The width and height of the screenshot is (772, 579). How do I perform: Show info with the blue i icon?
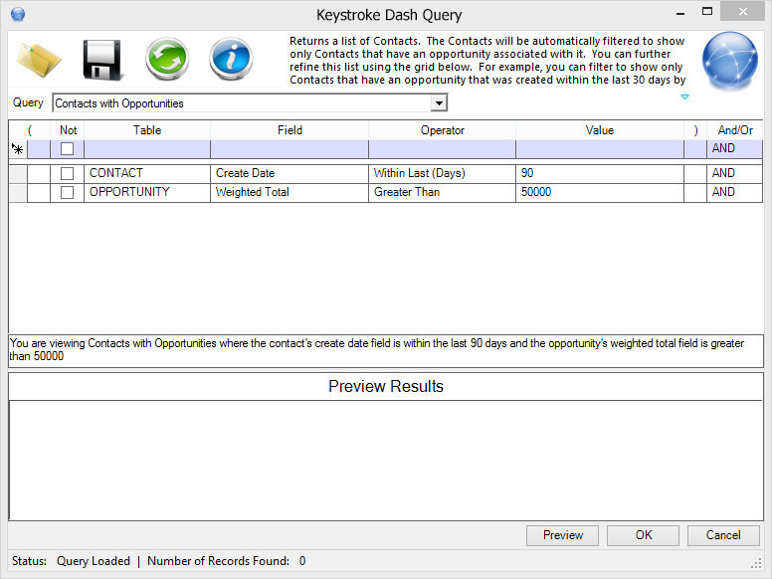[x=231, y=59]
